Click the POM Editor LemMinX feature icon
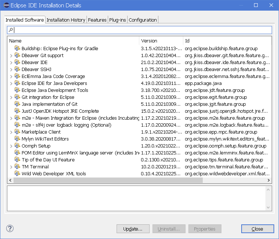This screenshot has width=279, height=239. 17,153
